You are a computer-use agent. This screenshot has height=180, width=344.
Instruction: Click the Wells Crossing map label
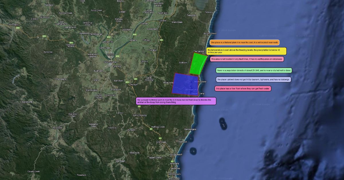140,115
